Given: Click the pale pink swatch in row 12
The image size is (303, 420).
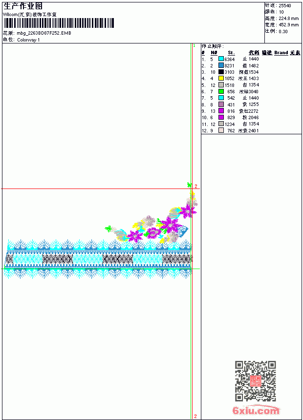Looking at the screenshot, I should [x=221, y=130].
